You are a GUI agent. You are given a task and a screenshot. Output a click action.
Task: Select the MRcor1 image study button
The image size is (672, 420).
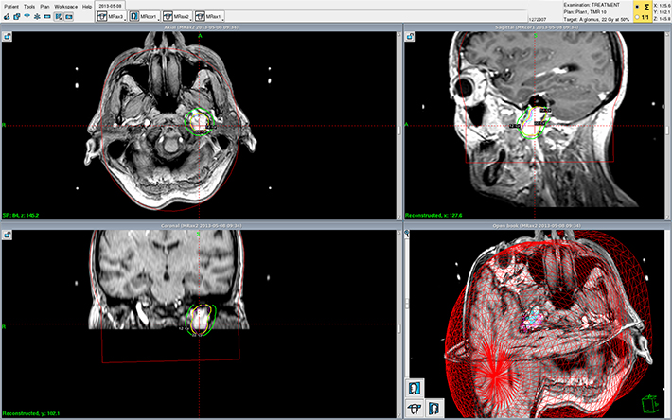(x=144, y=17)
